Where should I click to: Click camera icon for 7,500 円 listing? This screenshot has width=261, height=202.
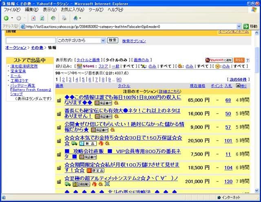pos(59,155)
